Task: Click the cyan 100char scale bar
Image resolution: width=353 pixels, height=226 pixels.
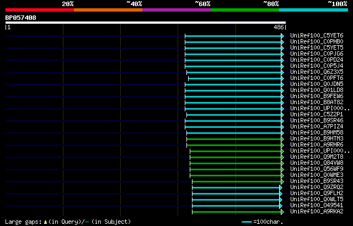Action: point(247,222)
